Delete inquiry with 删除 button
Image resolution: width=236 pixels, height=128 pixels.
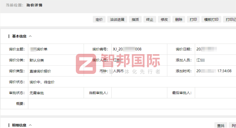[x=179, y=19]
